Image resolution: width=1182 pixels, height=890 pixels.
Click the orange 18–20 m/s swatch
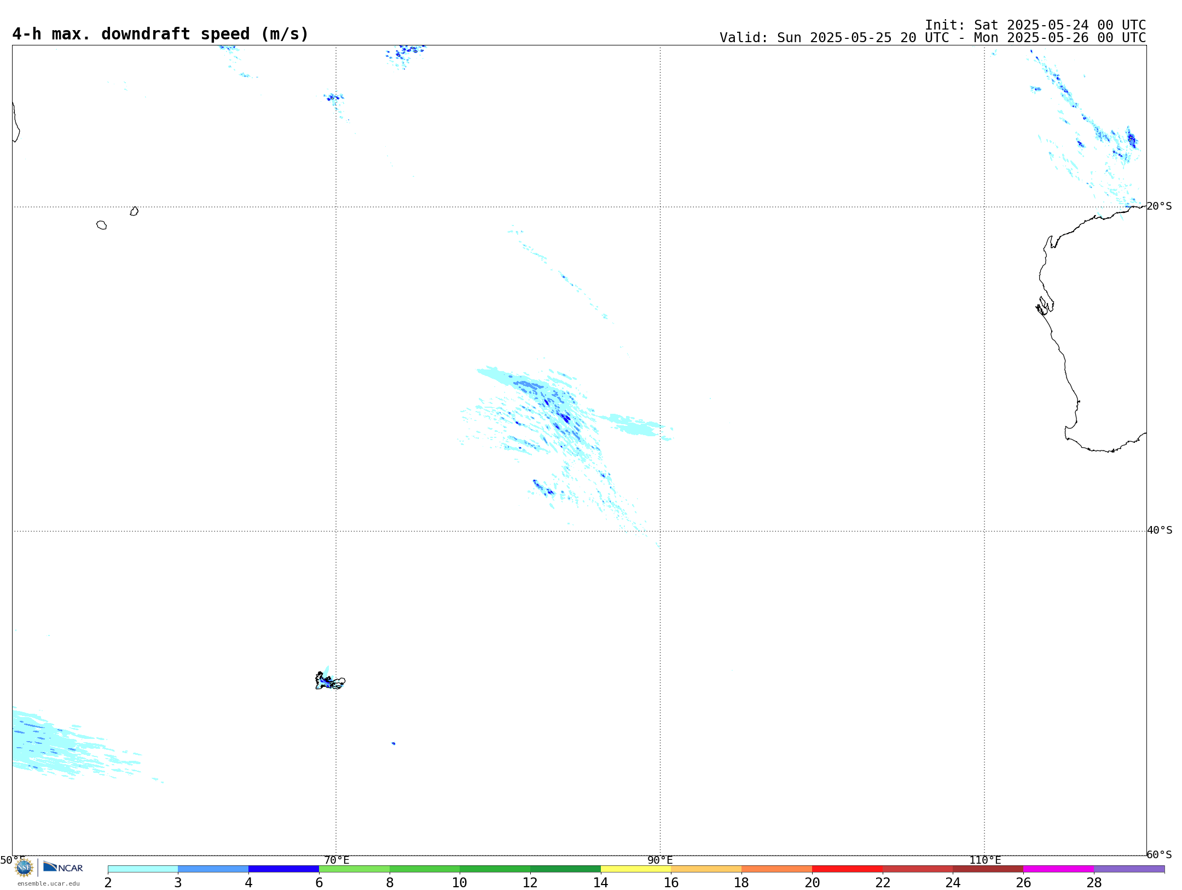[777, 869]
